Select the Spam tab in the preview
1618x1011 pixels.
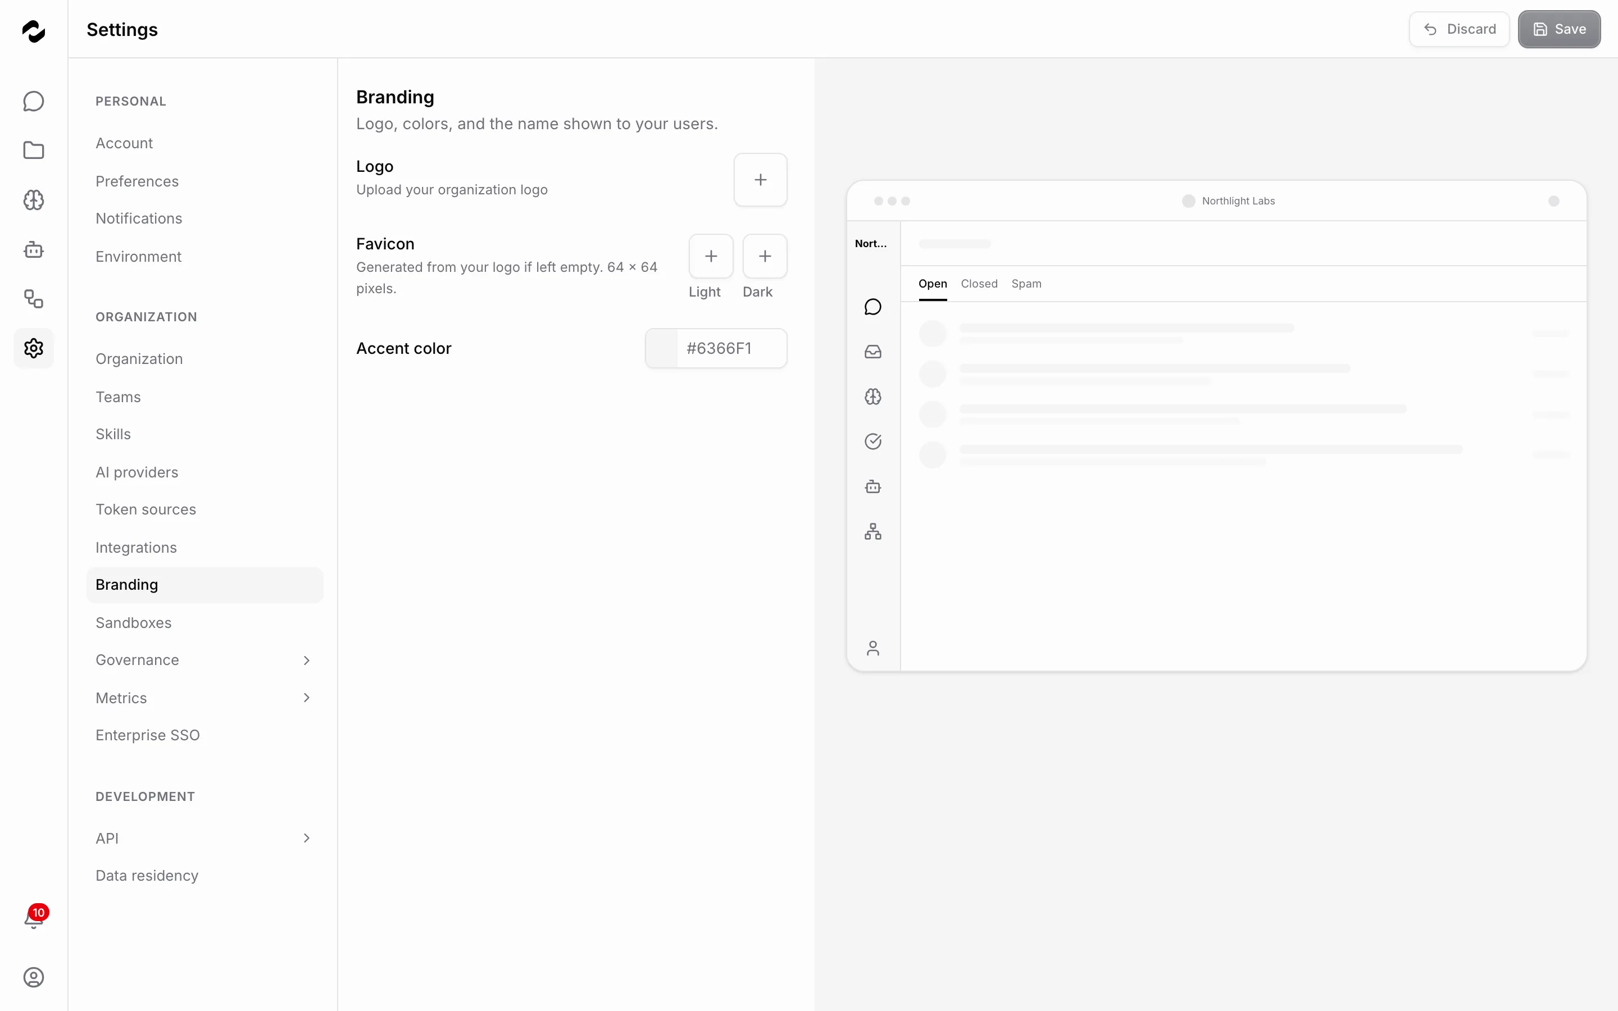1026,284
